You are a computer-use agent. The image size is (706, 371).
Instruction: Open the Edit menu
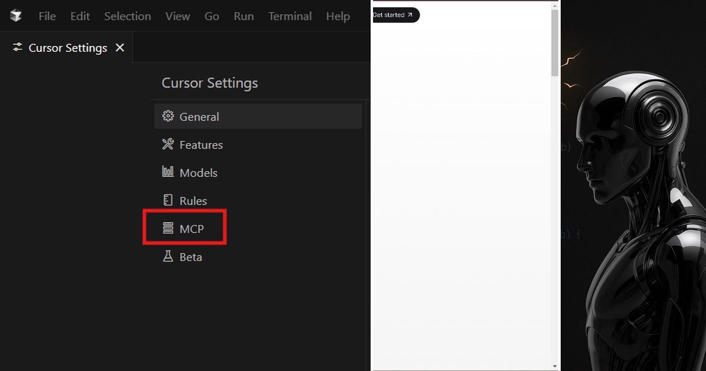pos(80,16)
